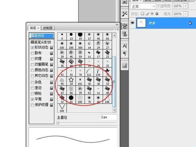Enable the 颜色动态 checkbox
This screenshot has width=196, height=147.
pos(33,70)
